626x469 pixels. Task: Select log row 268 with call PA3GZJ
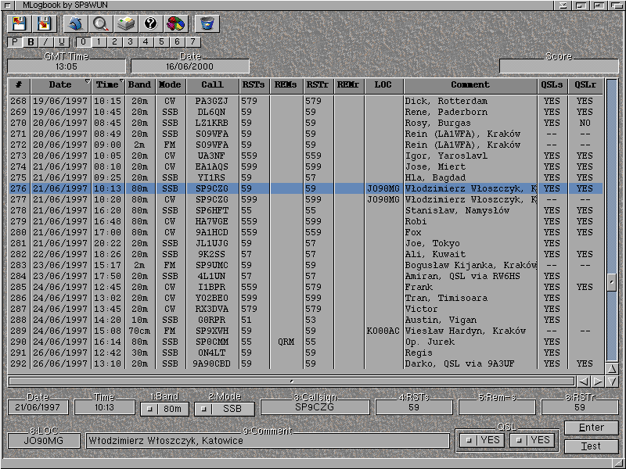click(x=306, y=102)
